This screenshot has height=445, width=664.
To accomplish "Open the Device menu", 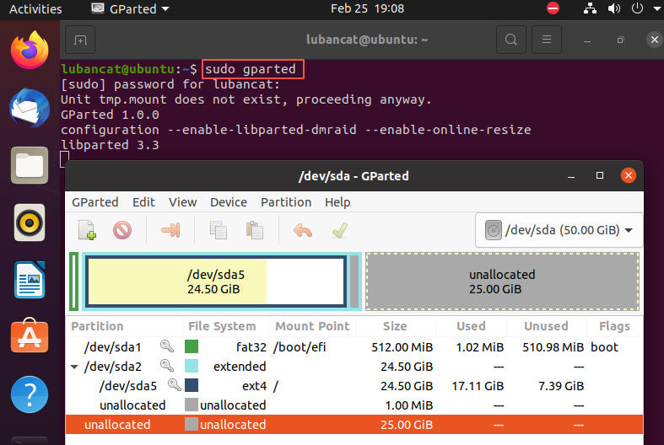I will click(229, 202).
